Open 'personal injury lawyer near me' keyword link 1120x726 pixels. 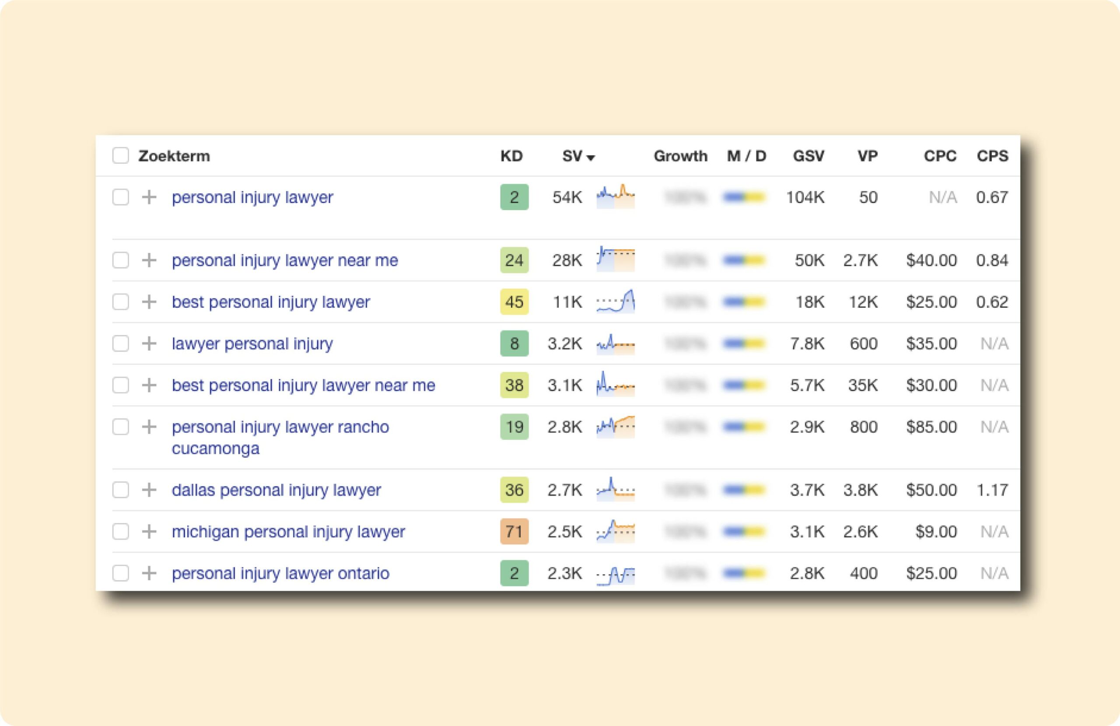(x=285, y=260)
